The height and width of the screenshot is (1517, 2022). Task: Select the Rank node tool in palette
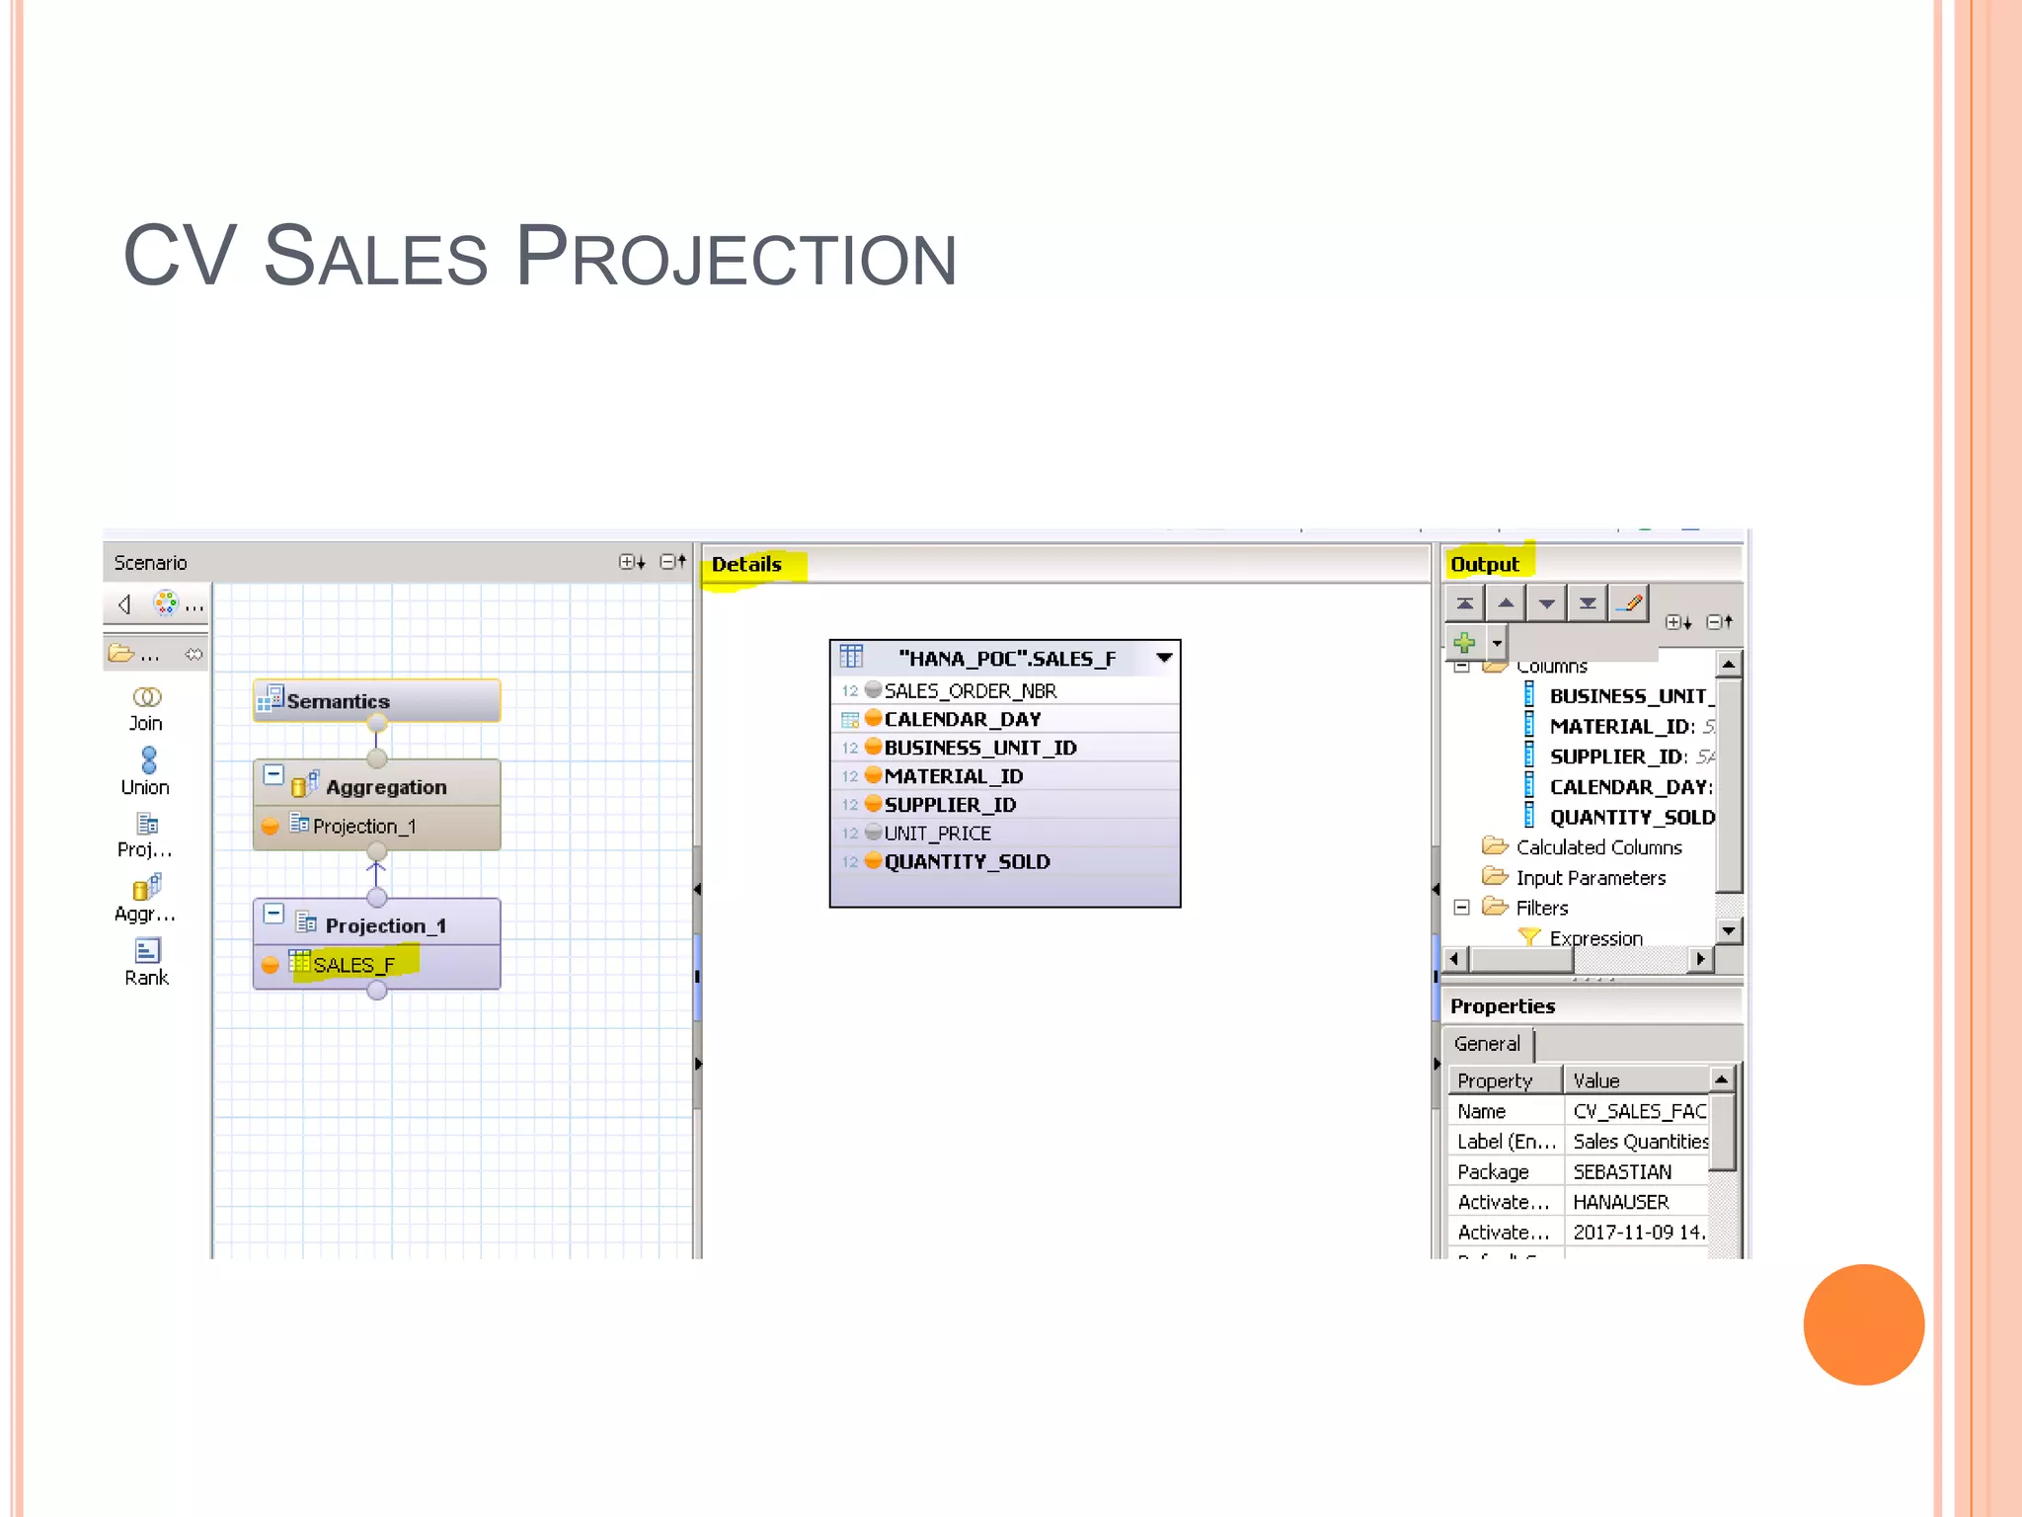tap(146, 963)
